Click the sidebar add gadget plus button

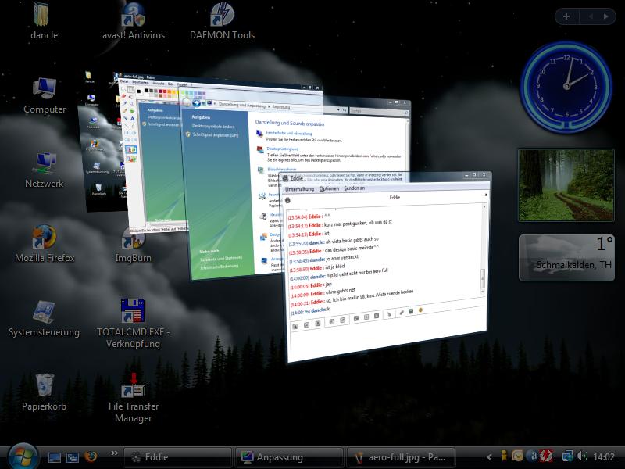pos(566,16)
